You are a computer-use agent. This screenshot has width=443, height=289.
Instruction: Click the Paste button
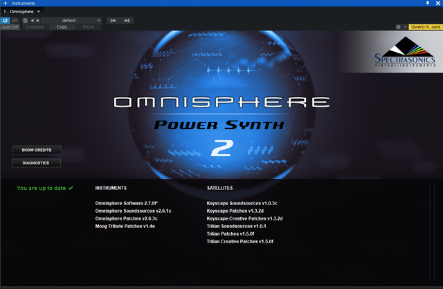tap(89, 27)
